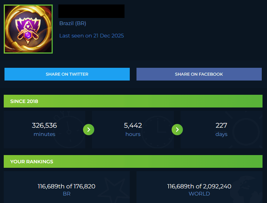
Task: Select the 227 days stat card
Action: (x=221, y=130)
